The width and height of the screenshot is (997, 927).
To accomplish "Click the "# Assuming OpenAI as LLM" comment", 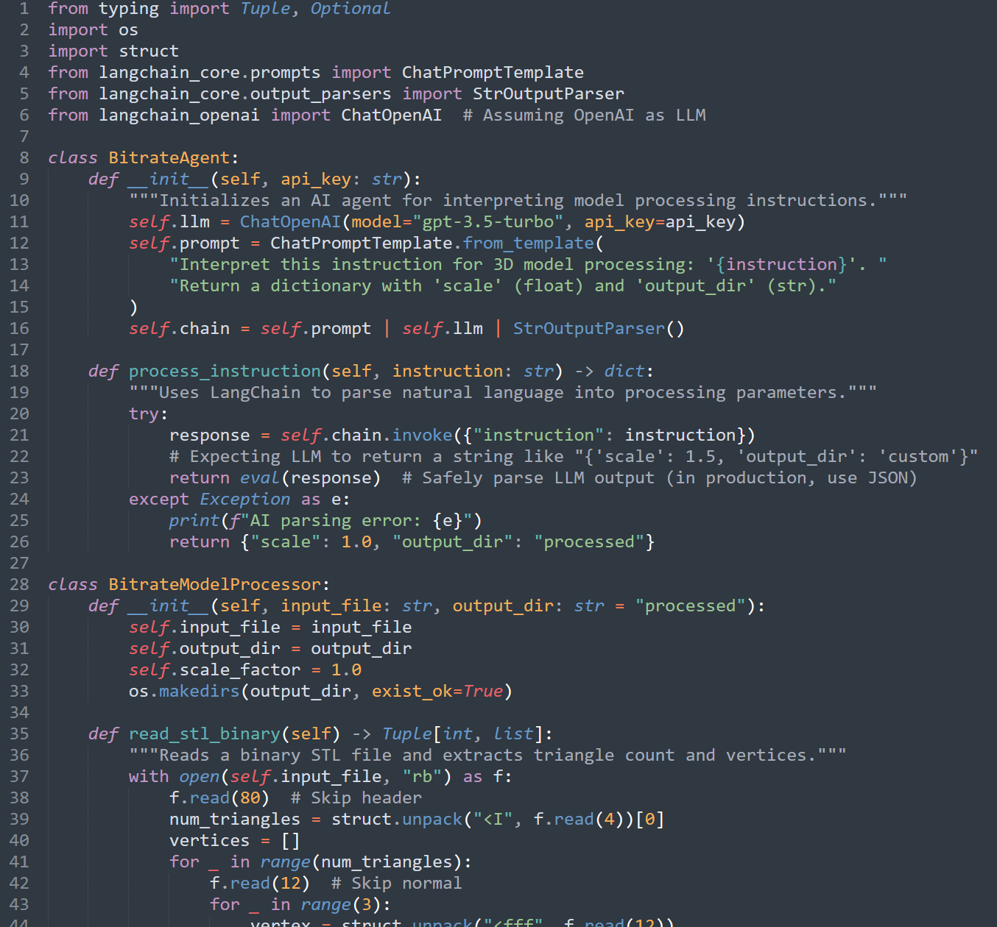I will coord(584,115).
